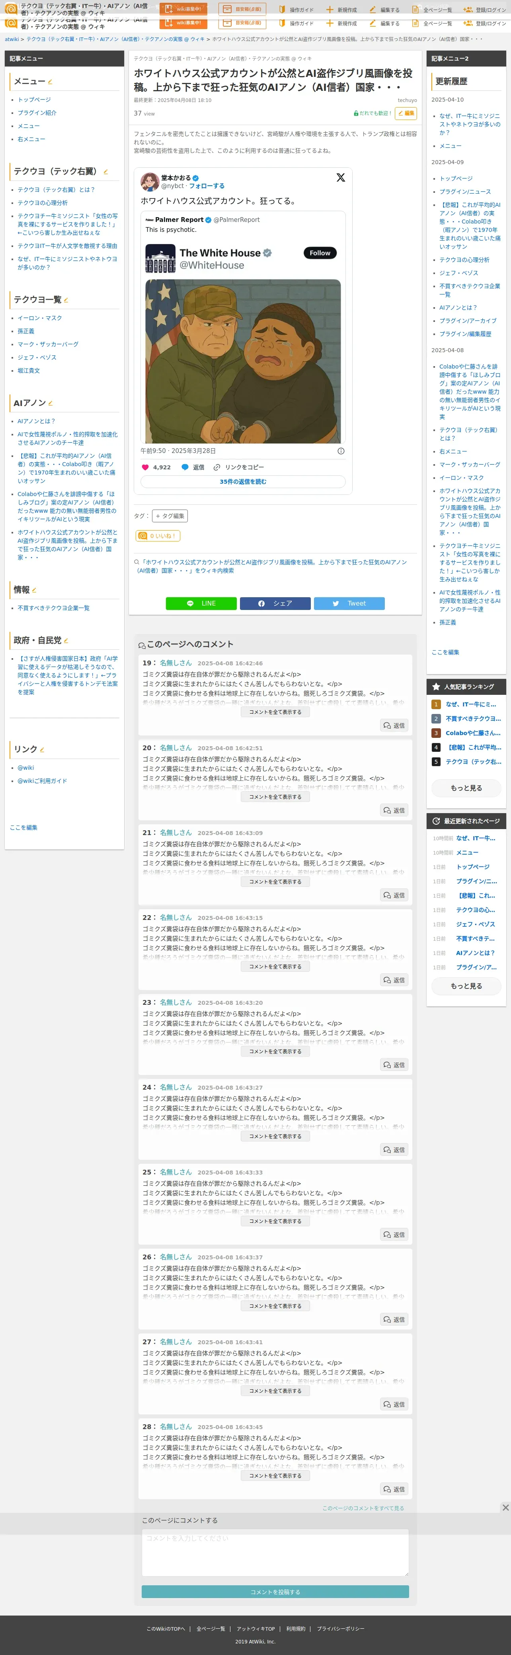Screen dimensions: 511x1655
Task: Click the pencil icon next to テクウヨ（テック右翼） heading
Action: pos(105,172)
